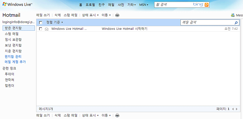Click the bottom toolbar print icon
The width and height of the screenshot is (243, 119).
click(117, 115)
